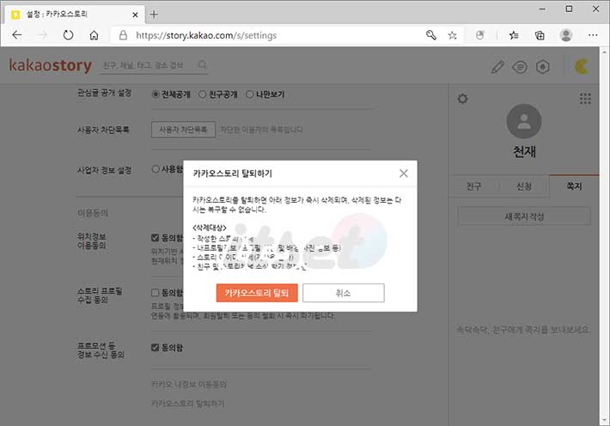Toggle 스토리 프로필 수집 동의 checkbox

(x=155, y=292)
